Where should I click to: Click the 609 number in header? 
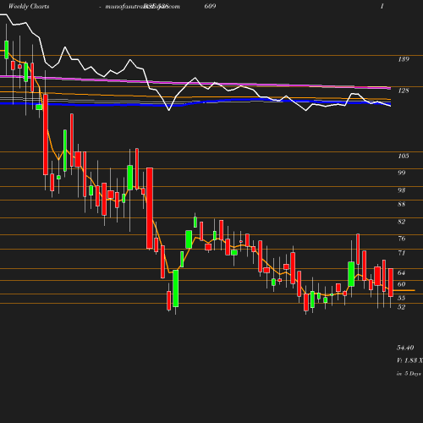pos(211,6)
